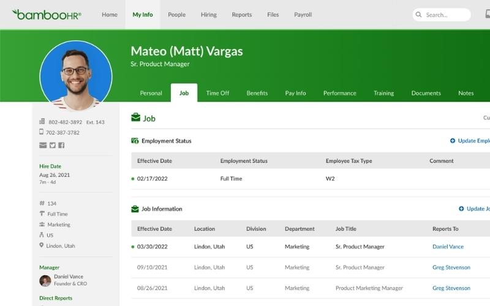Switch to the Time Off tab
The height and width of the screenshot is (306, 490).
point(217,93)
